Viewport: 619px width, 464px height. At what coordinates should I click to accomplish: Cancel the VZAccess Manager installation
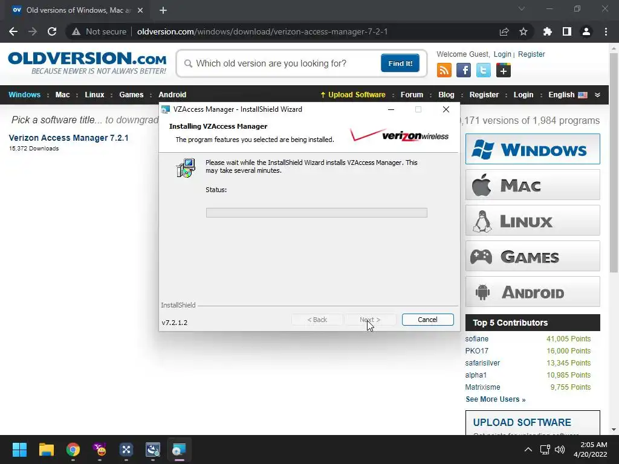tap(427, 320)
